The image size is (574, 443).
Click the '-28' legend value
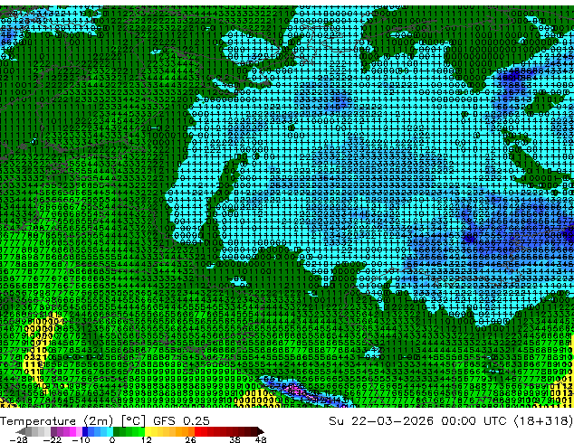tap(19, 439)
